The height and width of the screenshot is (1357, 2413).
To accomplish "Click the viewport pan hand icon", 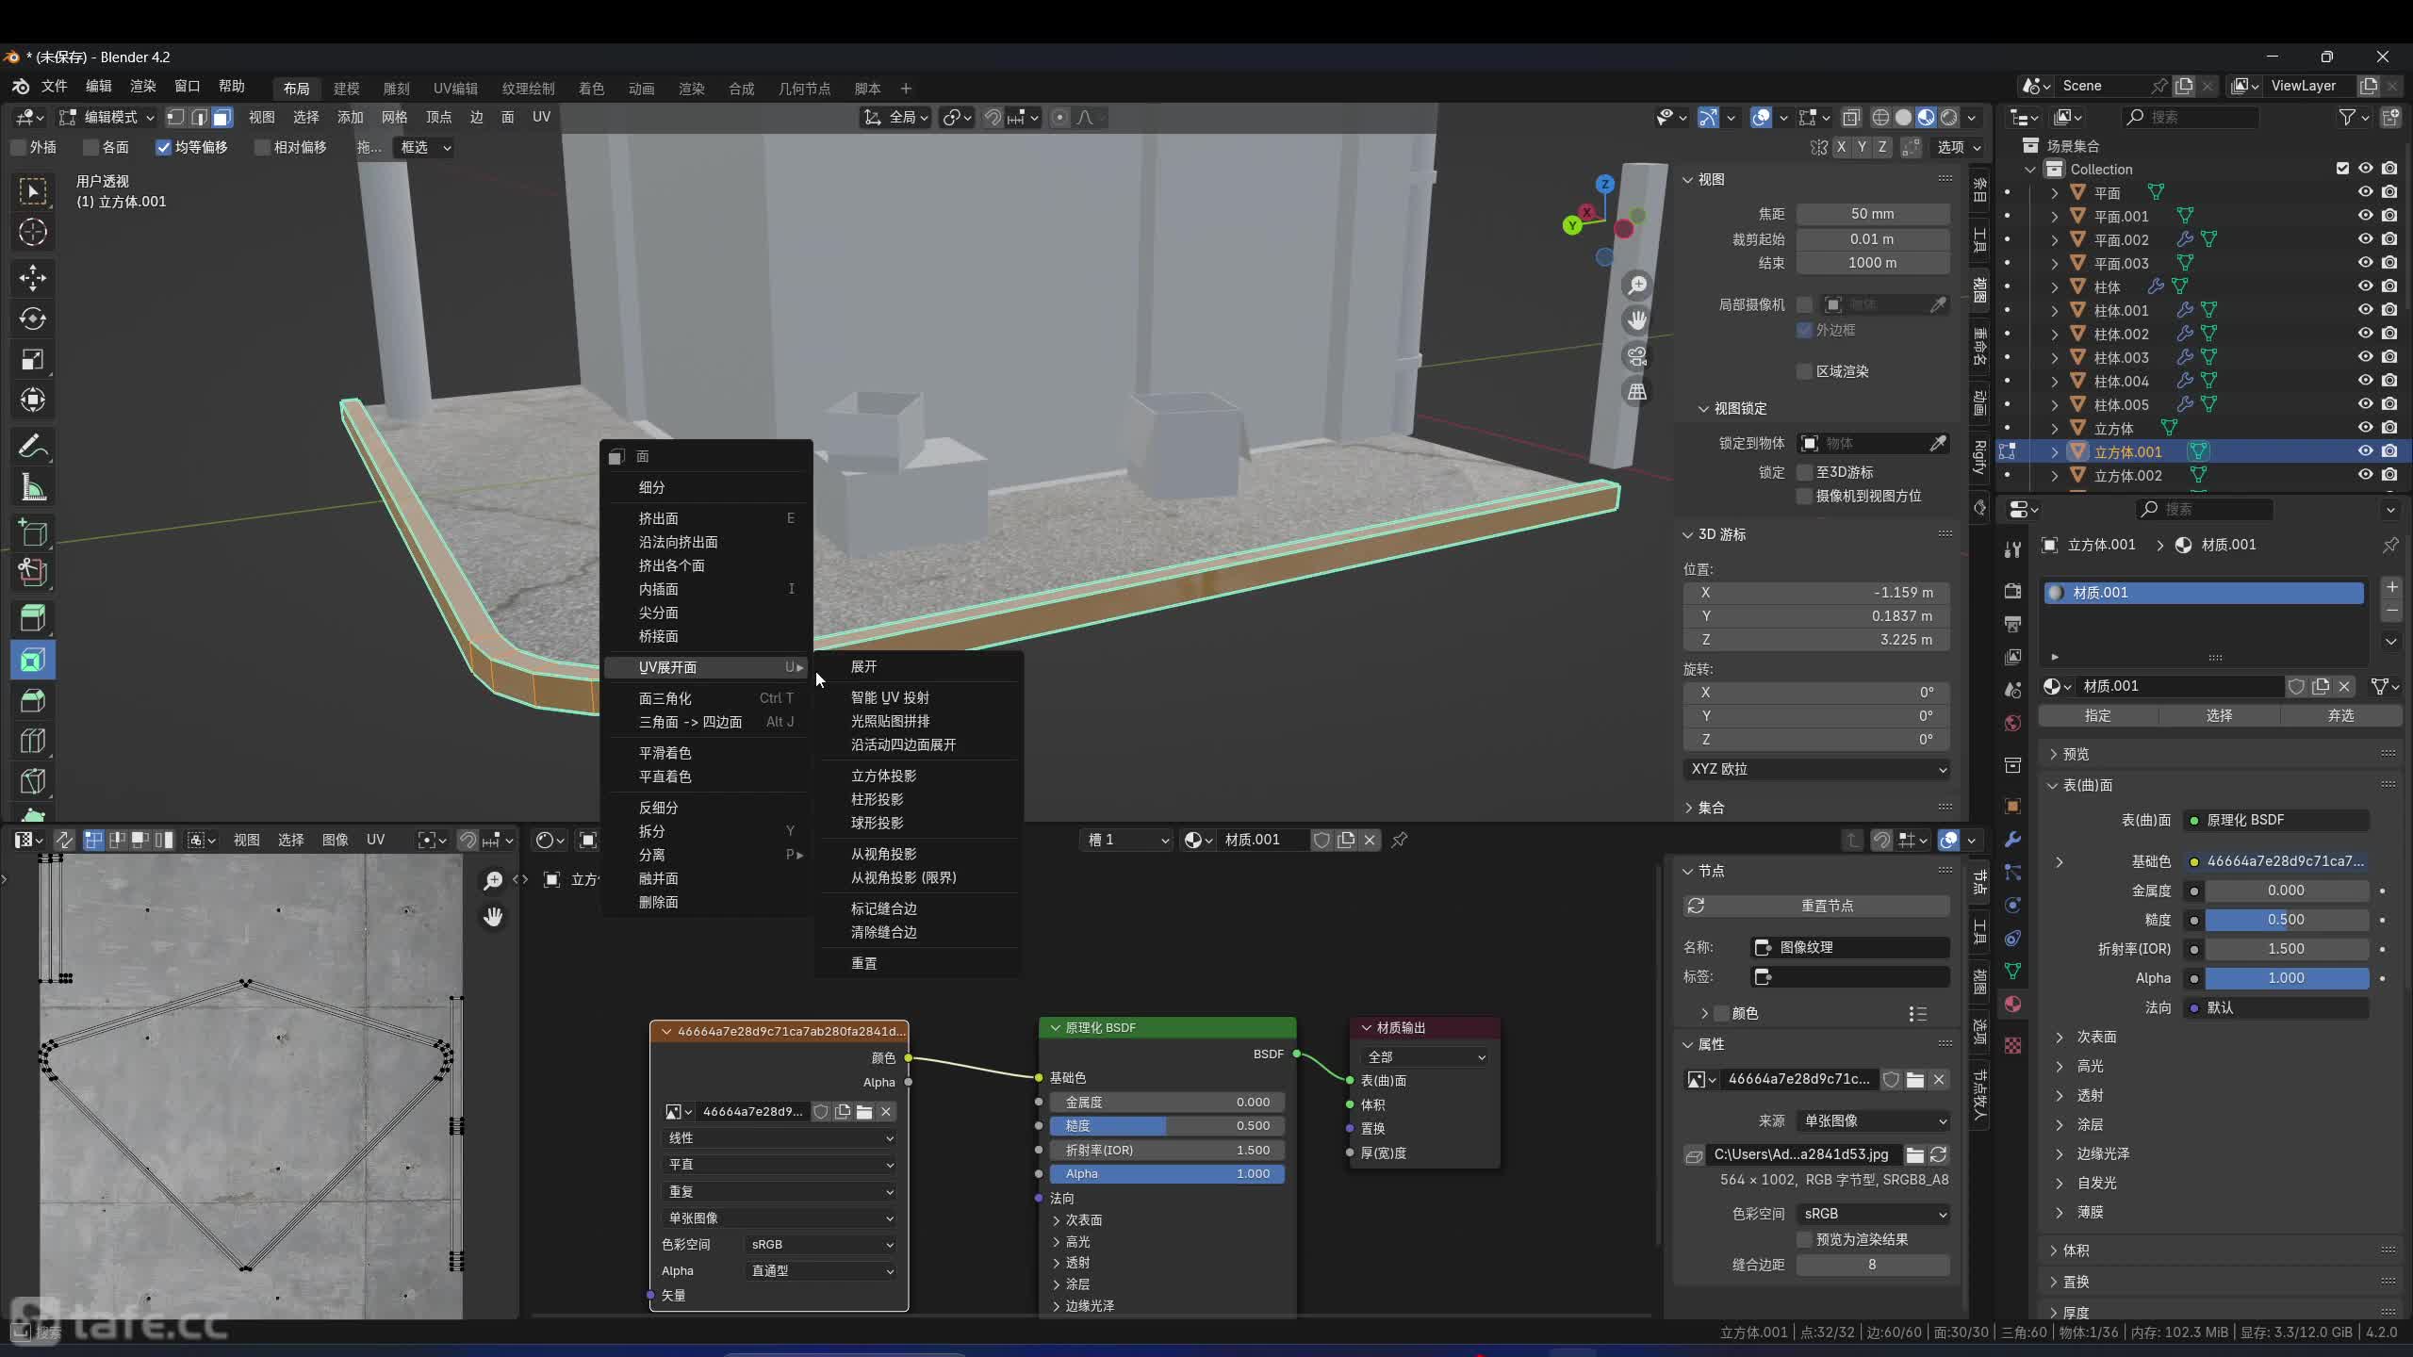I will 1637,320.
